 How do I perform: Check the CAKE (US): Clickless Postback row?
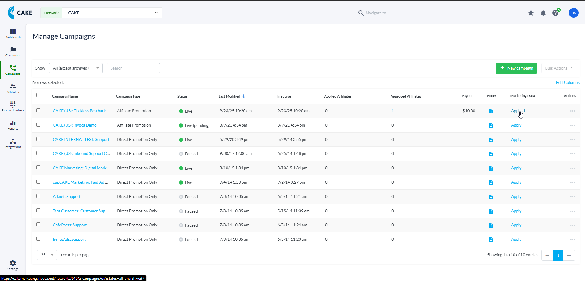coord(38,110)
